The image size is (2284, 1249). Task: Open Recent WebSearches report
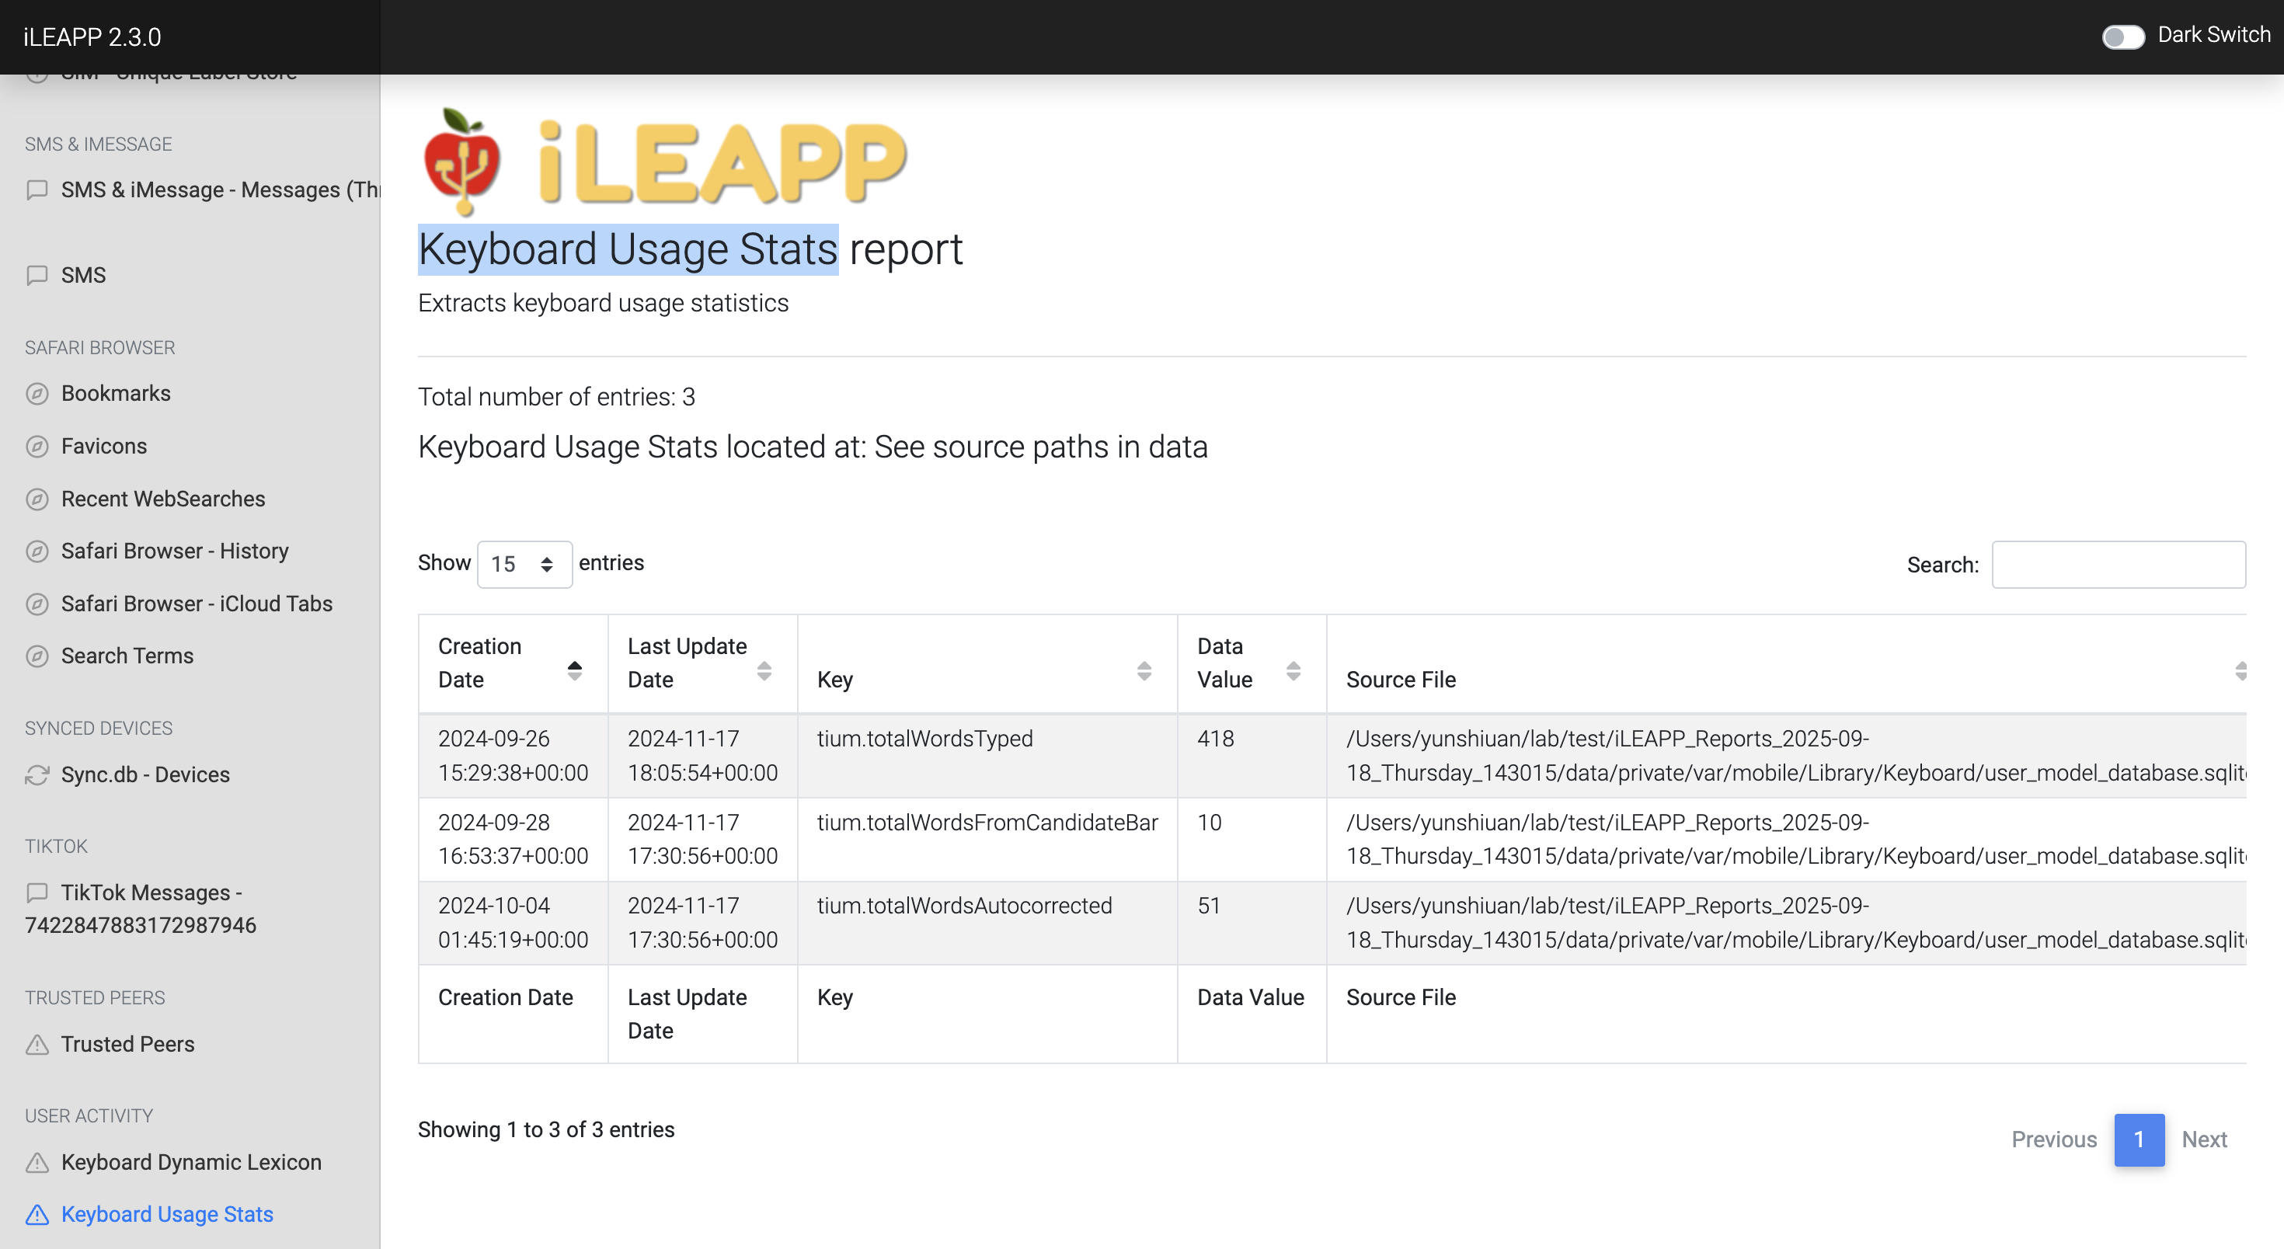(163, 499)
